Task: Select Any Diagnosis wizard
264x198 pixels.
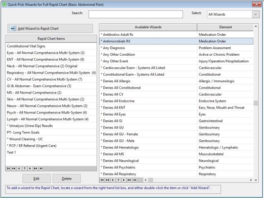Action: point(176,48)
